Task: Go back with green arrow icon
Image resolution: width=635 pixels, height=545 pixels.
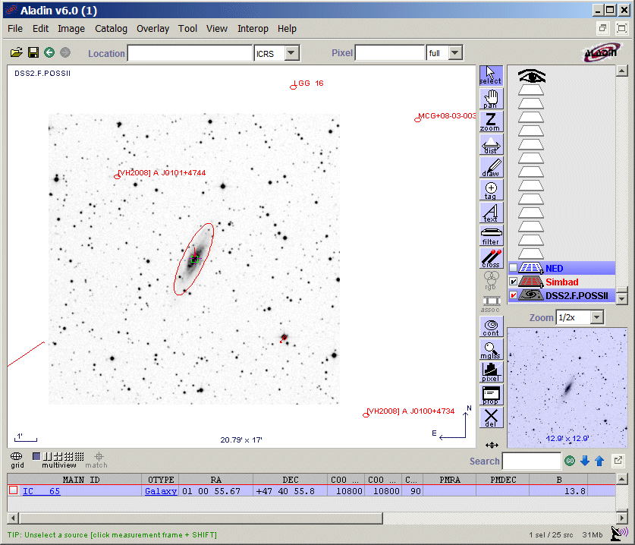Action: [x=49, y=52]
